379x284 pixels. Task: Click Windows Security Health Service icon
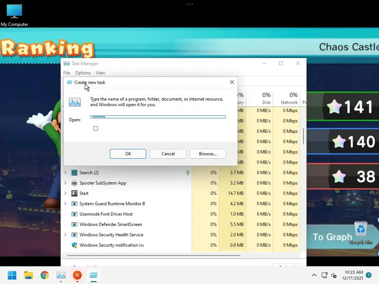(x=74, y=235)
